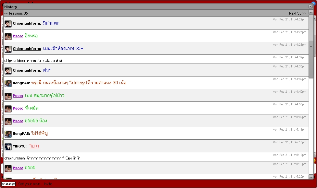Open Psoo username link at 11:45:02pm
This screenshot has width=317, height=188.
[x=18, y=121]
